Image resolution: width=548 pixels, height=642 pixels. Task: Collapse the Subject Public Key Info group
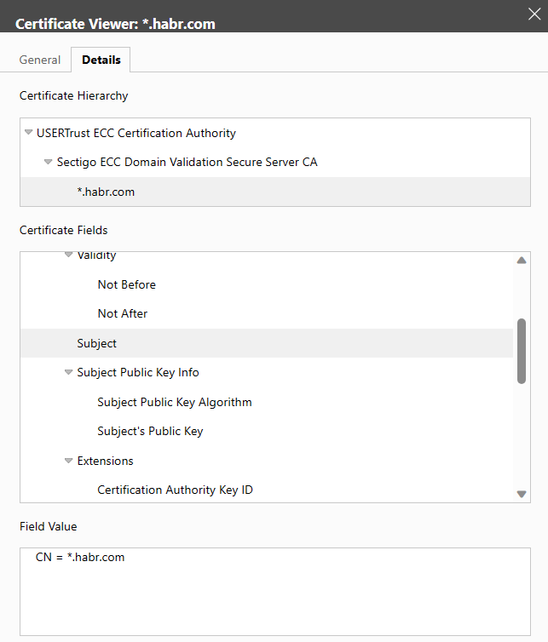click(x=69, y=372)
